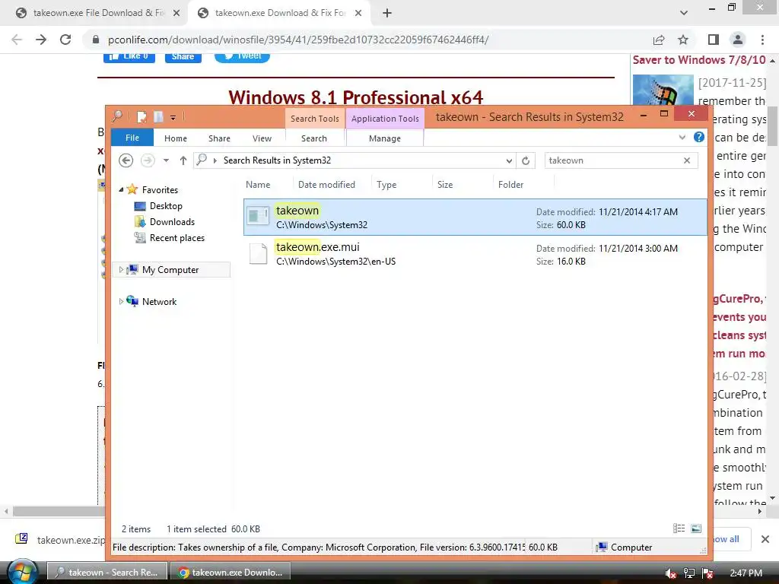Select My Computer in navigation pane
This screenshot has height=584, width=779.
pos(170,270)
